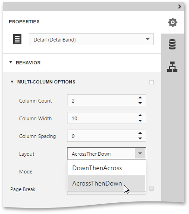The image size is (189, 214).
Task: Close the Layout dropdown arrow
Action: (140, 153)
